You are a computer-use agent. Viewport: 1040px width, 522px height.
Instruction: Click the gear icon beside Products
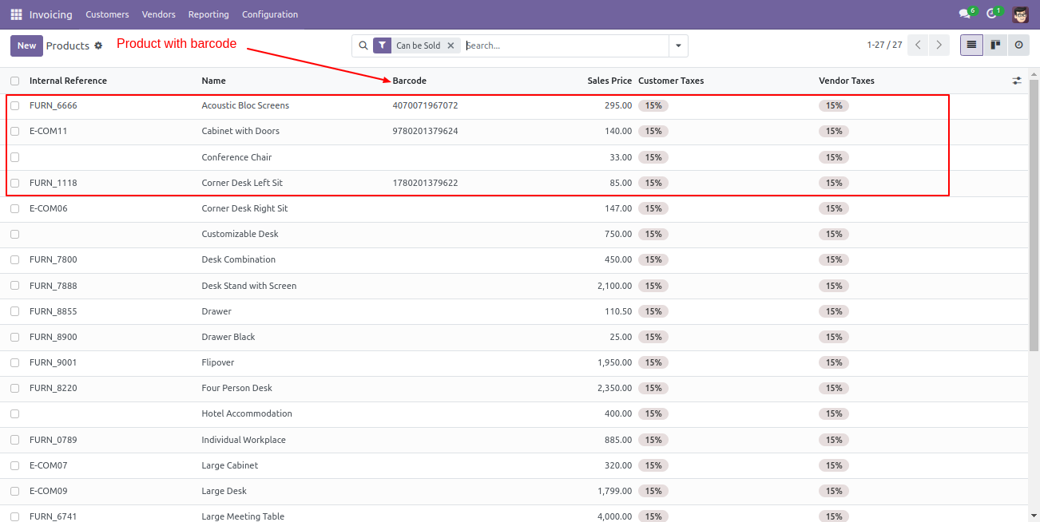click(x=98, y=45)
